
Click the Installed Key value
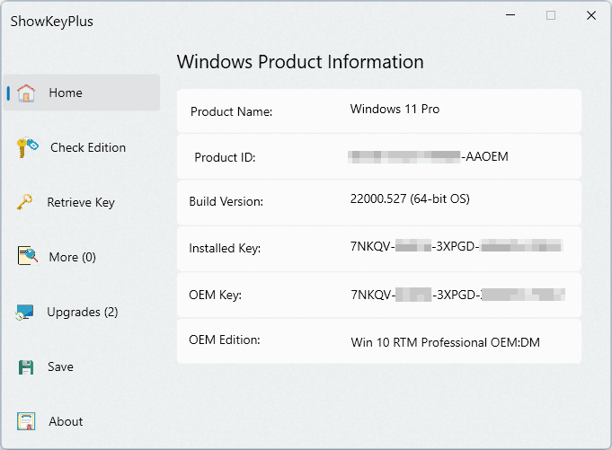(456, 246)
